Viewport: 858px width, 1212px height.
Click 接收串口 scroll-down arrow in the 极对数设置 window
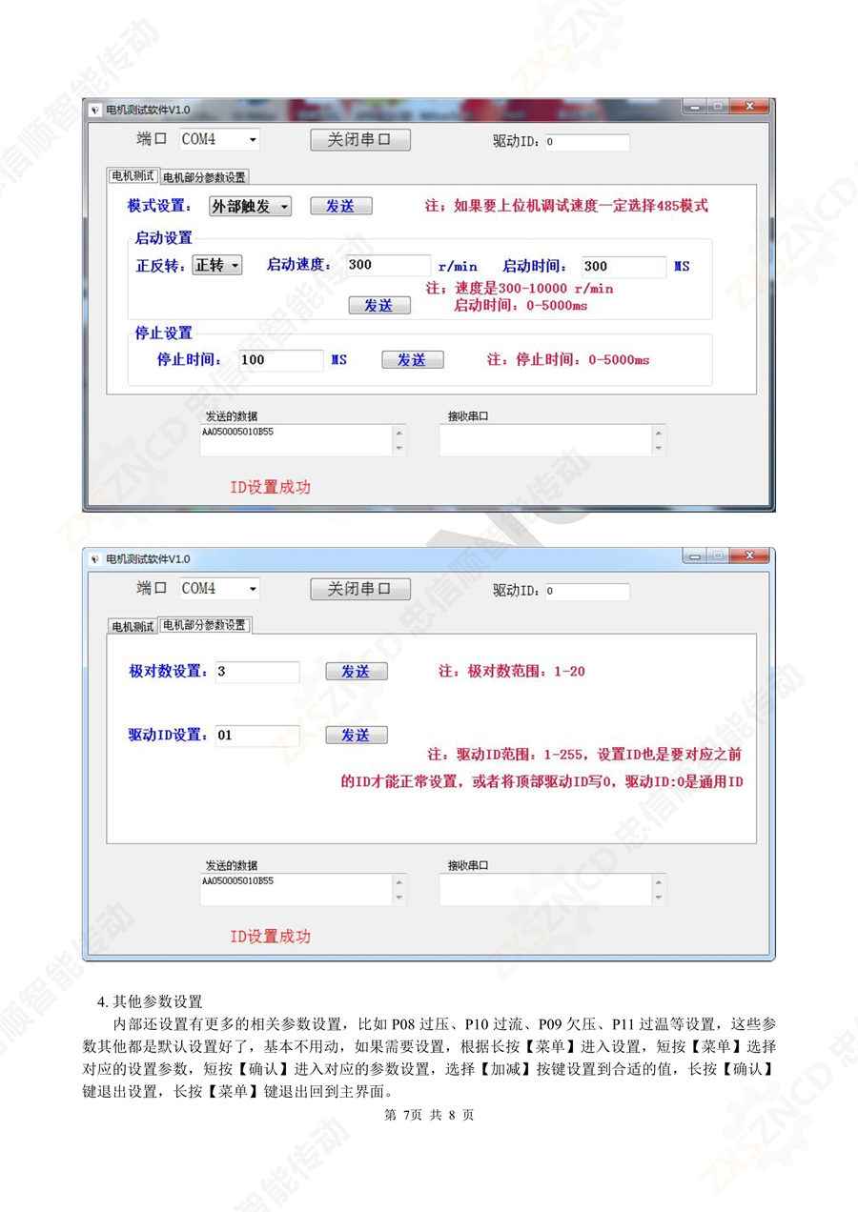coord(659,898)
